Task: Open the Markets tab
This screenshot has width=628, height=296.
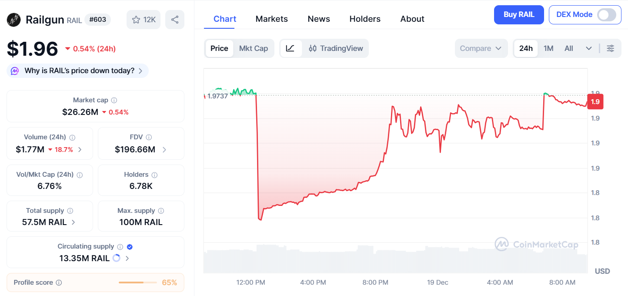Action: (272, 19)
